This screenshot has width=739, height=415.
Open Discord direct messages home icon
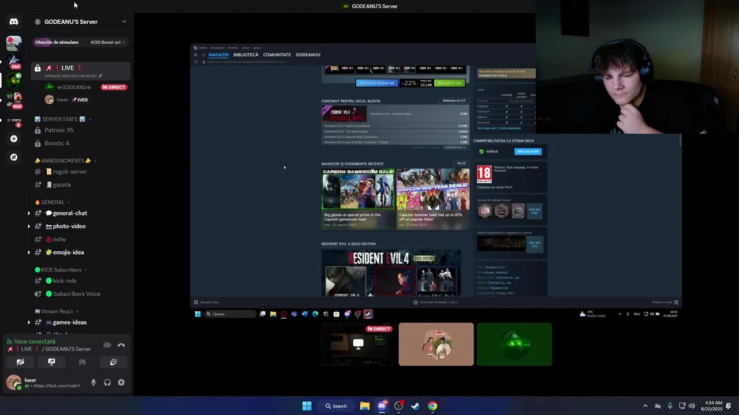coord(14,21)
